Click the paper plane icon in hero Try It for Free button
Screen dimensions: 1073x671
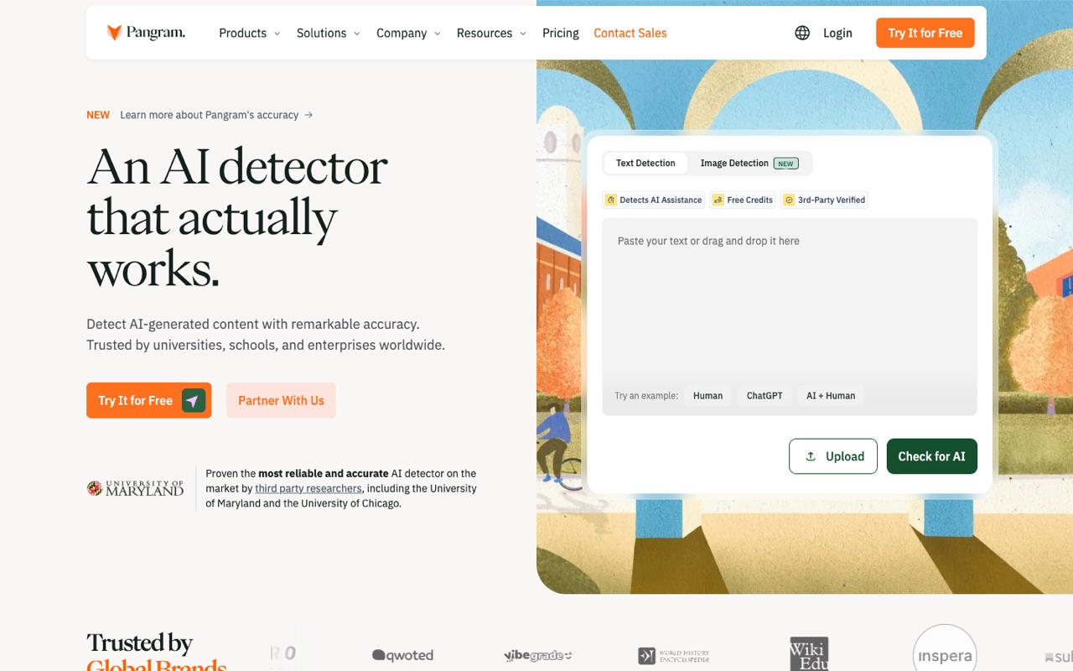point(194,400)
